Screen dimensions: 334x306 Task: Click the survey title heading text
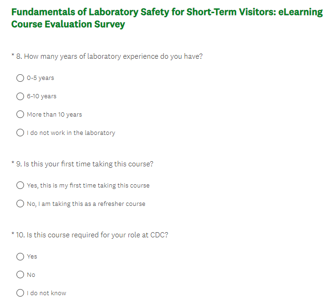(x=167, y=18)
